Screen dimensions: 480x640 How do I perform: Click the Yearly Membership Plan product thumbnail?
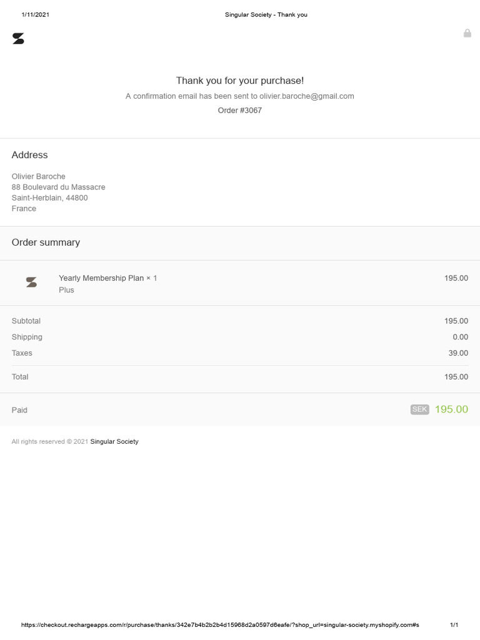point(31,282)
